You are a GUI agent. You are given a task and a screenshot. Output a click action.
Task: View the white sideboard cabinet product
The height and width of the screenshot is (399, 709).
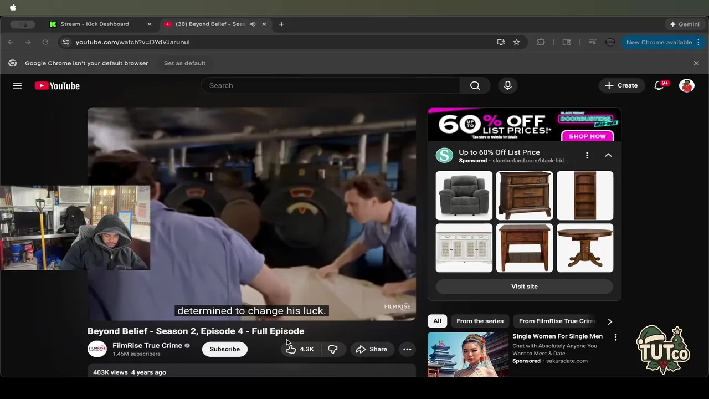click(x=464, y=248)
